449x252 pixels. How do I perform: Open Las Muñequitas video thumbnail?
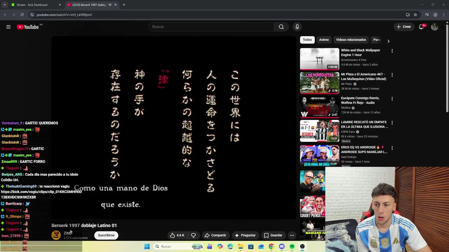pyautogui.click(x=320, y=83)
